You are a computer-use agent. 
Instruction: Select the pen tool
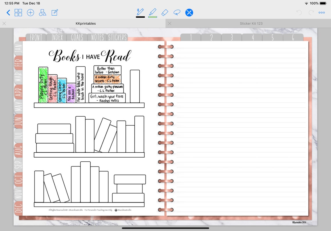(x=140, y=12)
